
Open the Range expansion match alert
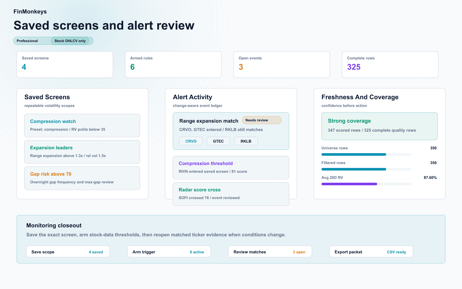231,131
